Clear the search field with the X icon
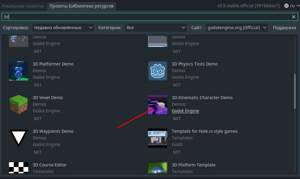Screen dimensions: 300x179 (294, 17)
